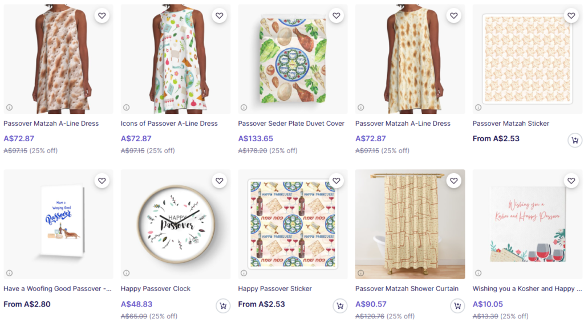Add Happy Passover Clock to cart
This screenshot has height=327, width=584.
[223, 306]
